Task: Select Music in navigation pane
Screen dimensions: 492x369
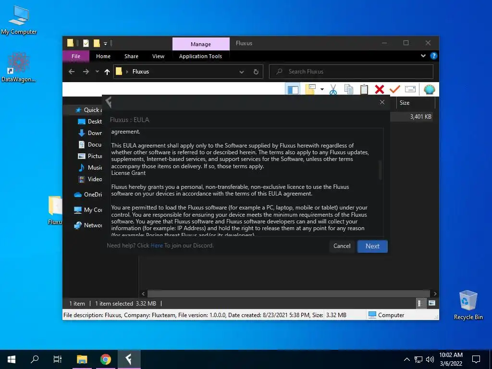Action: point(90,168)
